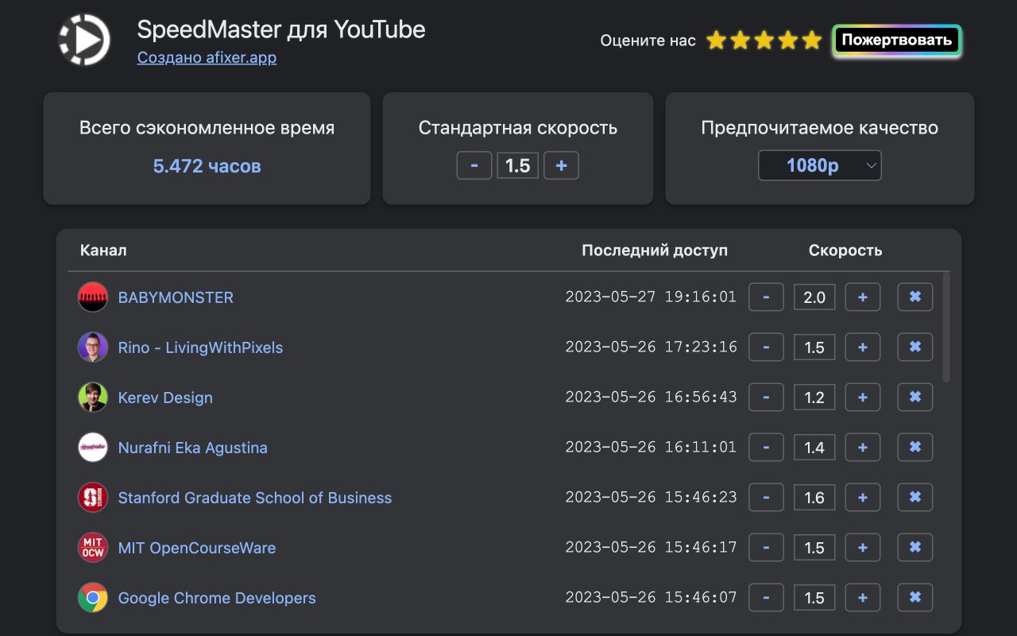The width and height of the screenshot is (1017, 636).
Task: Open the MIT OpenCourseWare channel link
Action: tap(197, 548)
